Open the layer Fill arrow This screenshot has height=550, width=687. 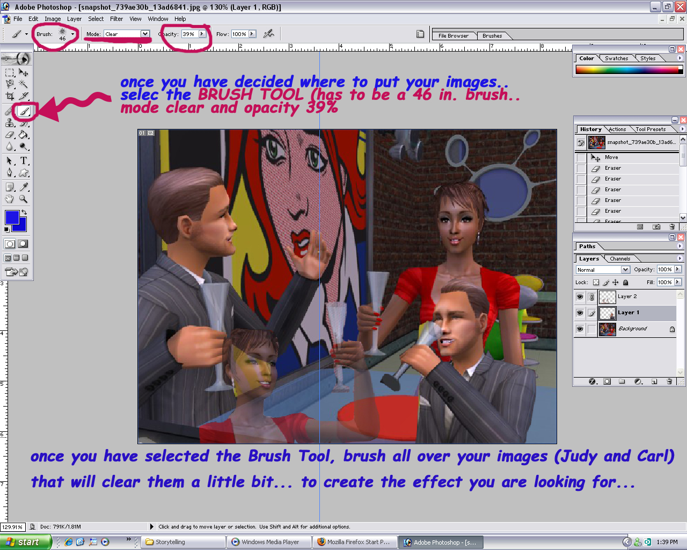pyautogui.click(x=678, y=282)
